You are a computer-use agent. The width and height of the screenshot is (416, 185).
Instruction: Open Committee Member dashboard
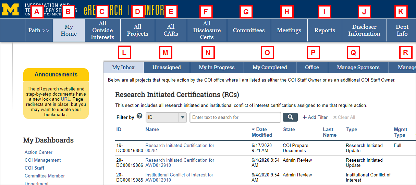[x=45, y=176]
